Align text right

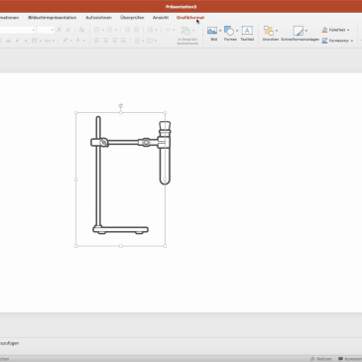[x=114, y=41]
